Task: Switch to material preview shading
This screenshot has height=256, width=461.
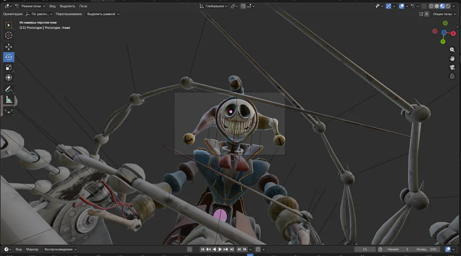Action: click(x=443, y=6)
